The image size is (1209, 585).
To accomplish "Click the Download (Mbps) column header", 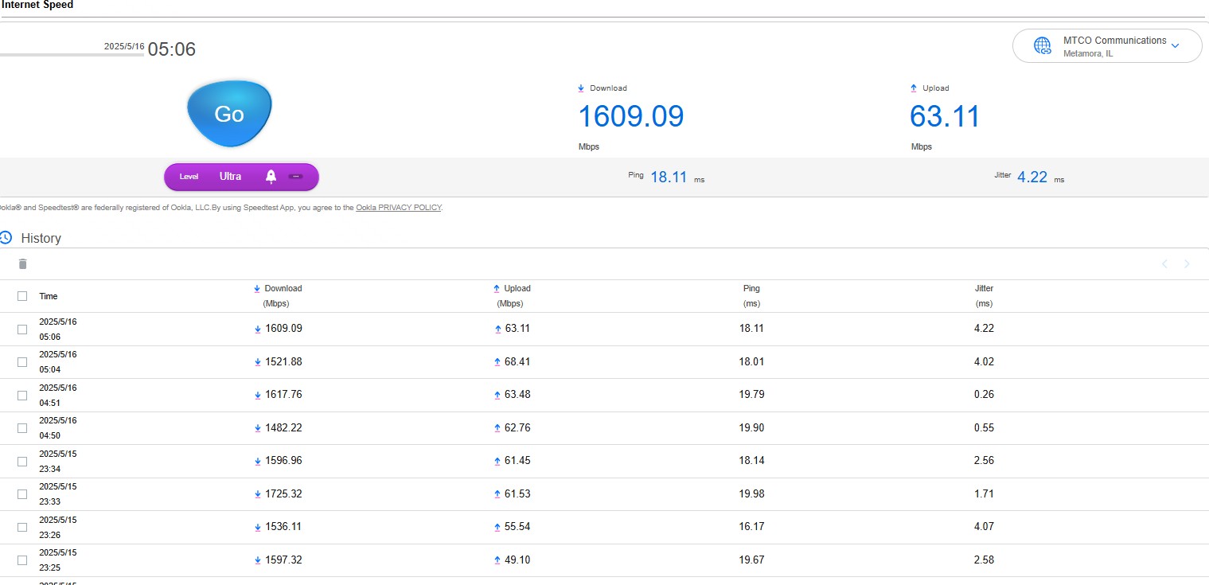I will 278,296.
